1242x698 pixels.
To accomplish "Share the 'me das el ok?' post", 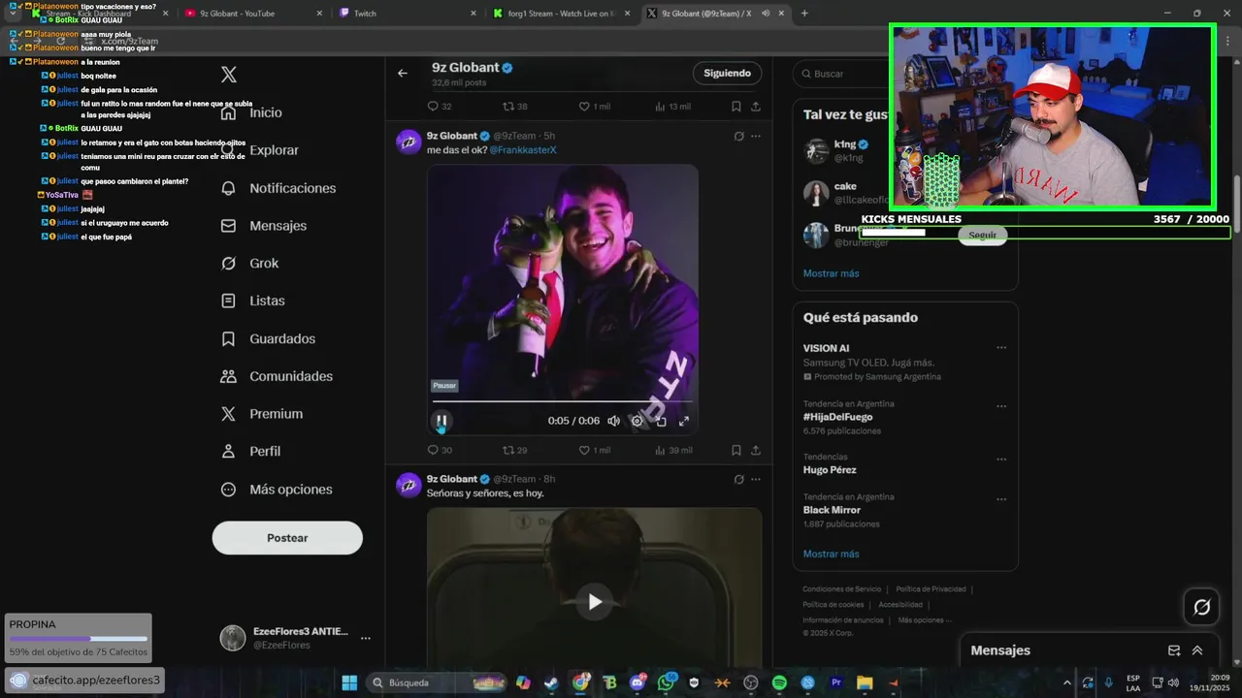I will pyautogui.click(x=756, y=450).
